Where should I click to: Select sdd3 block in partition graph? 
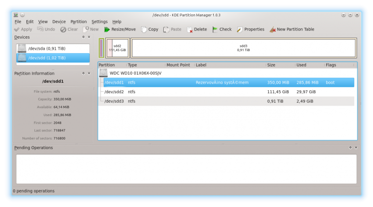pyautogui.click(x=243, y=48)
